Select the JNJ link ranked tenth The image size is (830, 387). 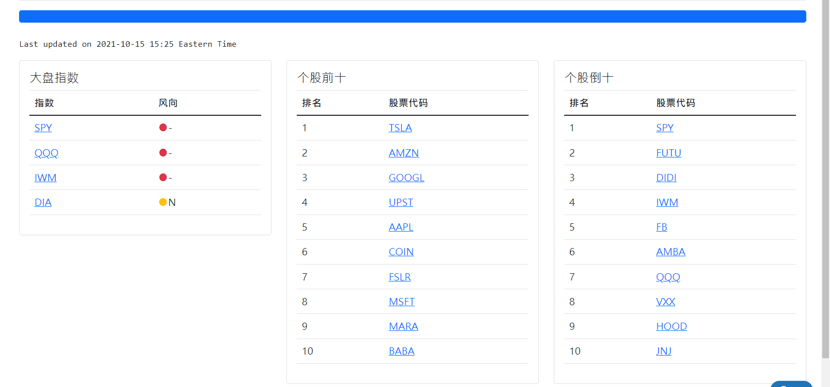(664, 351)
